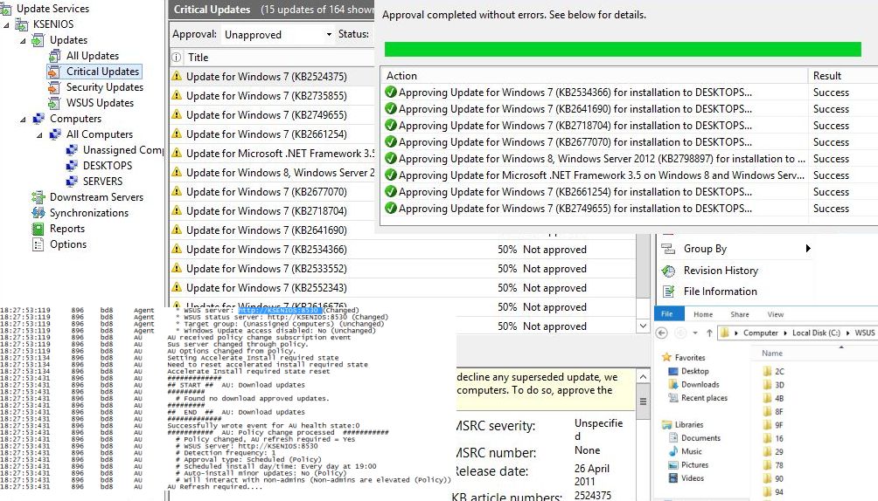Select Windows 8, Windows Server 2012 update row

pos(272,172)
